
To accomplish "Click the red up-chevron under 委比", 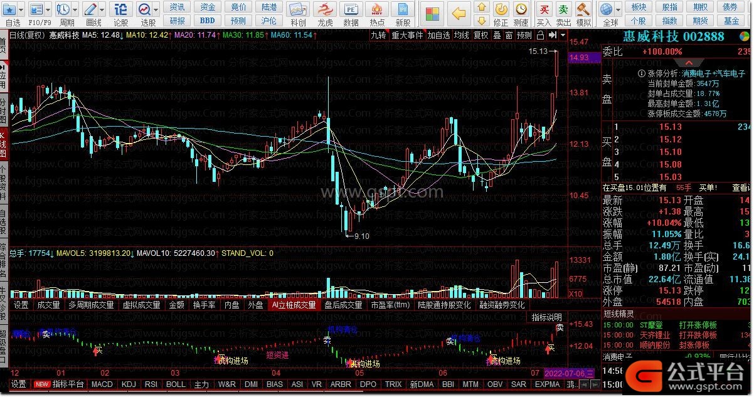I will pyautogui.click(x=689, y=63).
